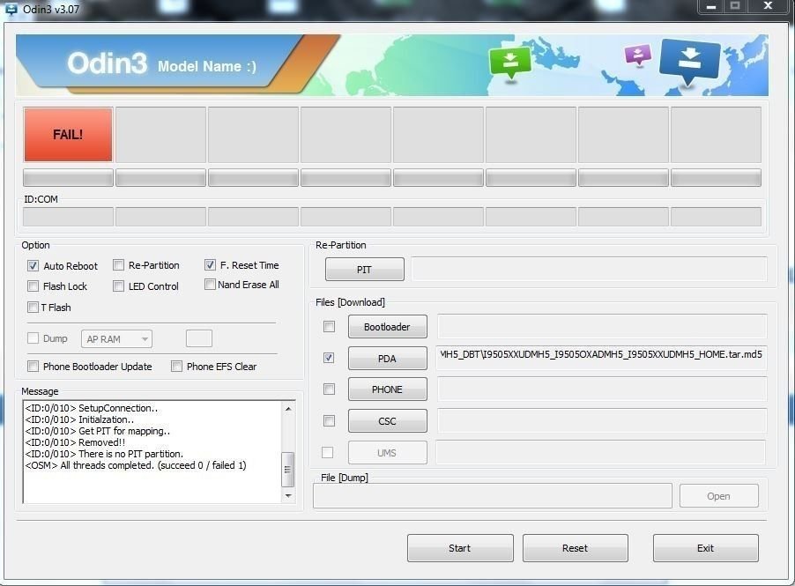This screenshot has height=586, width=795.
Task: Click the File [Dump] path field
Action: 493,496
